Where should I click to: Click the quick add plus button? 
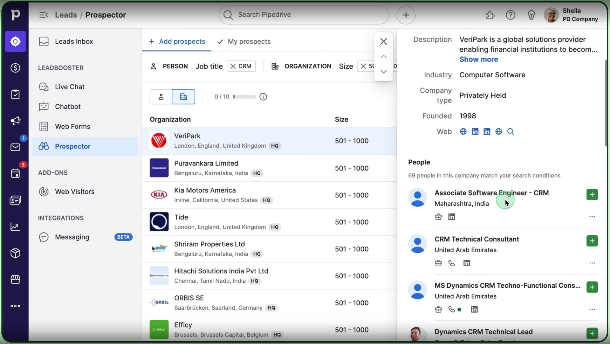point(406,15)
